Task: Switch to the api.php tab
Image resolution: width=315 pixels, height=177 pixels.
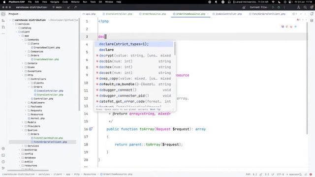Action: point(89,14)
